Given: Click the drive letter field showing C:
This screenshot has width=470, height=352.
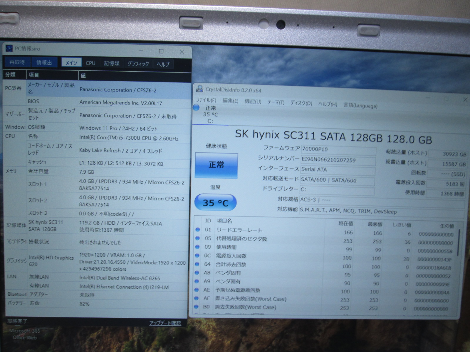Looking at the screenshot, I should click(x=337, y=190).
